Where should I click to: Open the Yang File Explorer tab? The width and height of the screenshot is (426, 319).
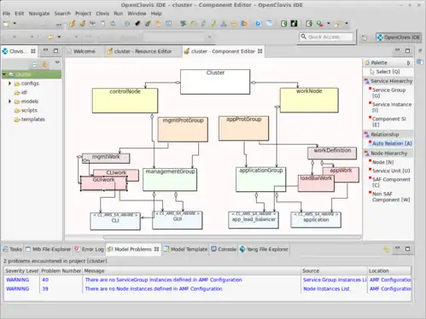tap(264, 249)
